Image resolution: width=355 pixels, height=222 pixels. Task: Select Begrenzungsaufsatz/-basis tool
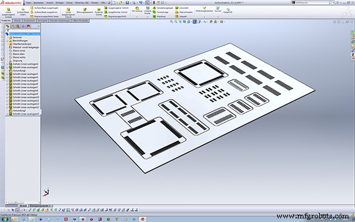coord(44,16)
